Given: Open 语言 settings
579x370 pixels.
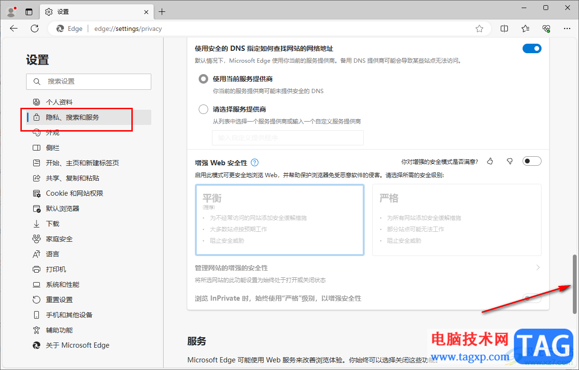Looking at the screenshot, I should 89,254.
